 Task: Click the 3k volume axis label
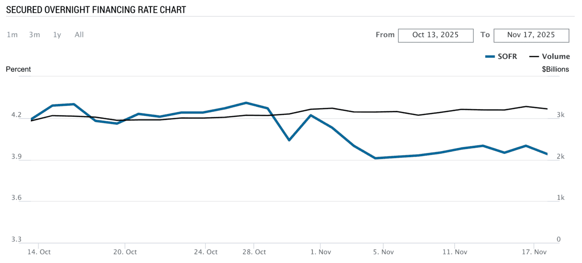pyautogui.click(x=560, y=115)
